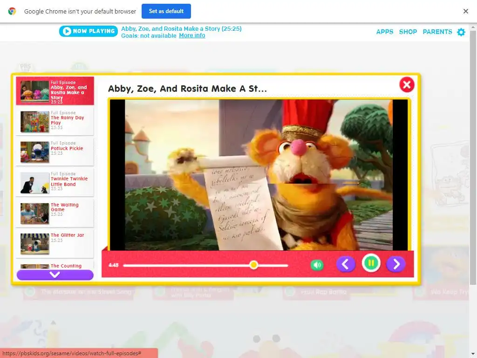Viewport: 477px width, 358px height.
Task: Click the NOW PLAYING badge
Action: tap(88, 31)
